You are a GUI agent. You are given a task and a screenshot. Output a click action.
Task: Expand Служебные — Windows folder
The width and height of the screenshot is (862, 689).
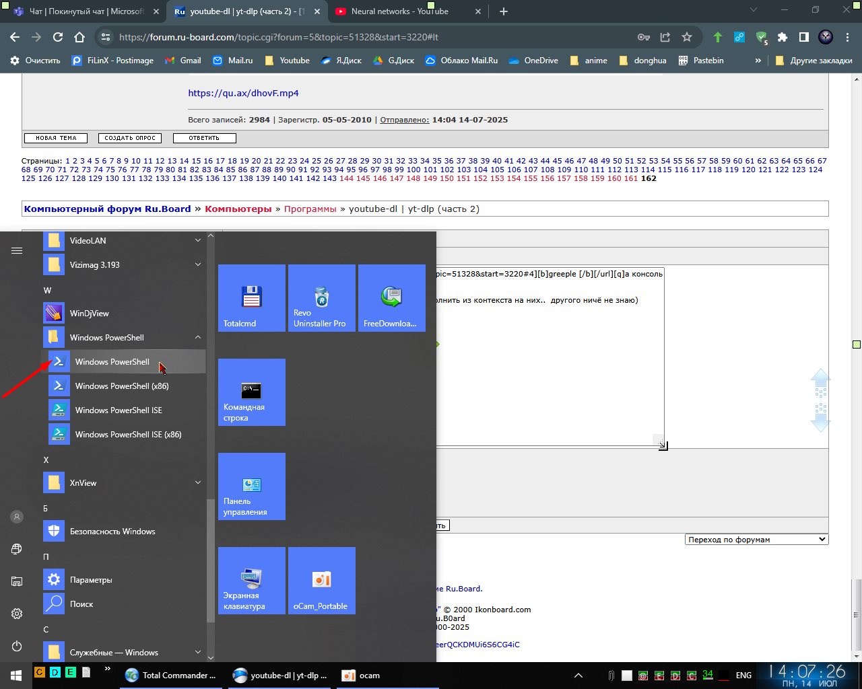click(124, 653)
